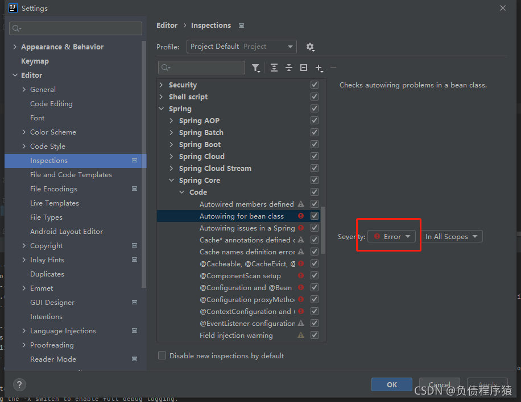The height and width of the screenshot is (402, 521).
Task: Collapse the Editor section in sidebar
Action: point(15,76)
